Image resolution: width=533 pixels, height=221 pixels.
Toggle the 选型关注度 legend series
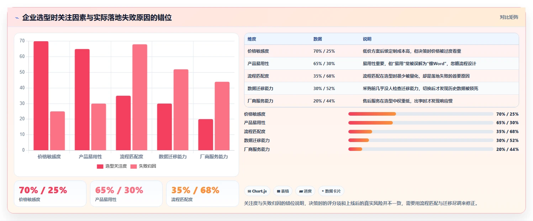pyautogui.click(x=112, y=166)
